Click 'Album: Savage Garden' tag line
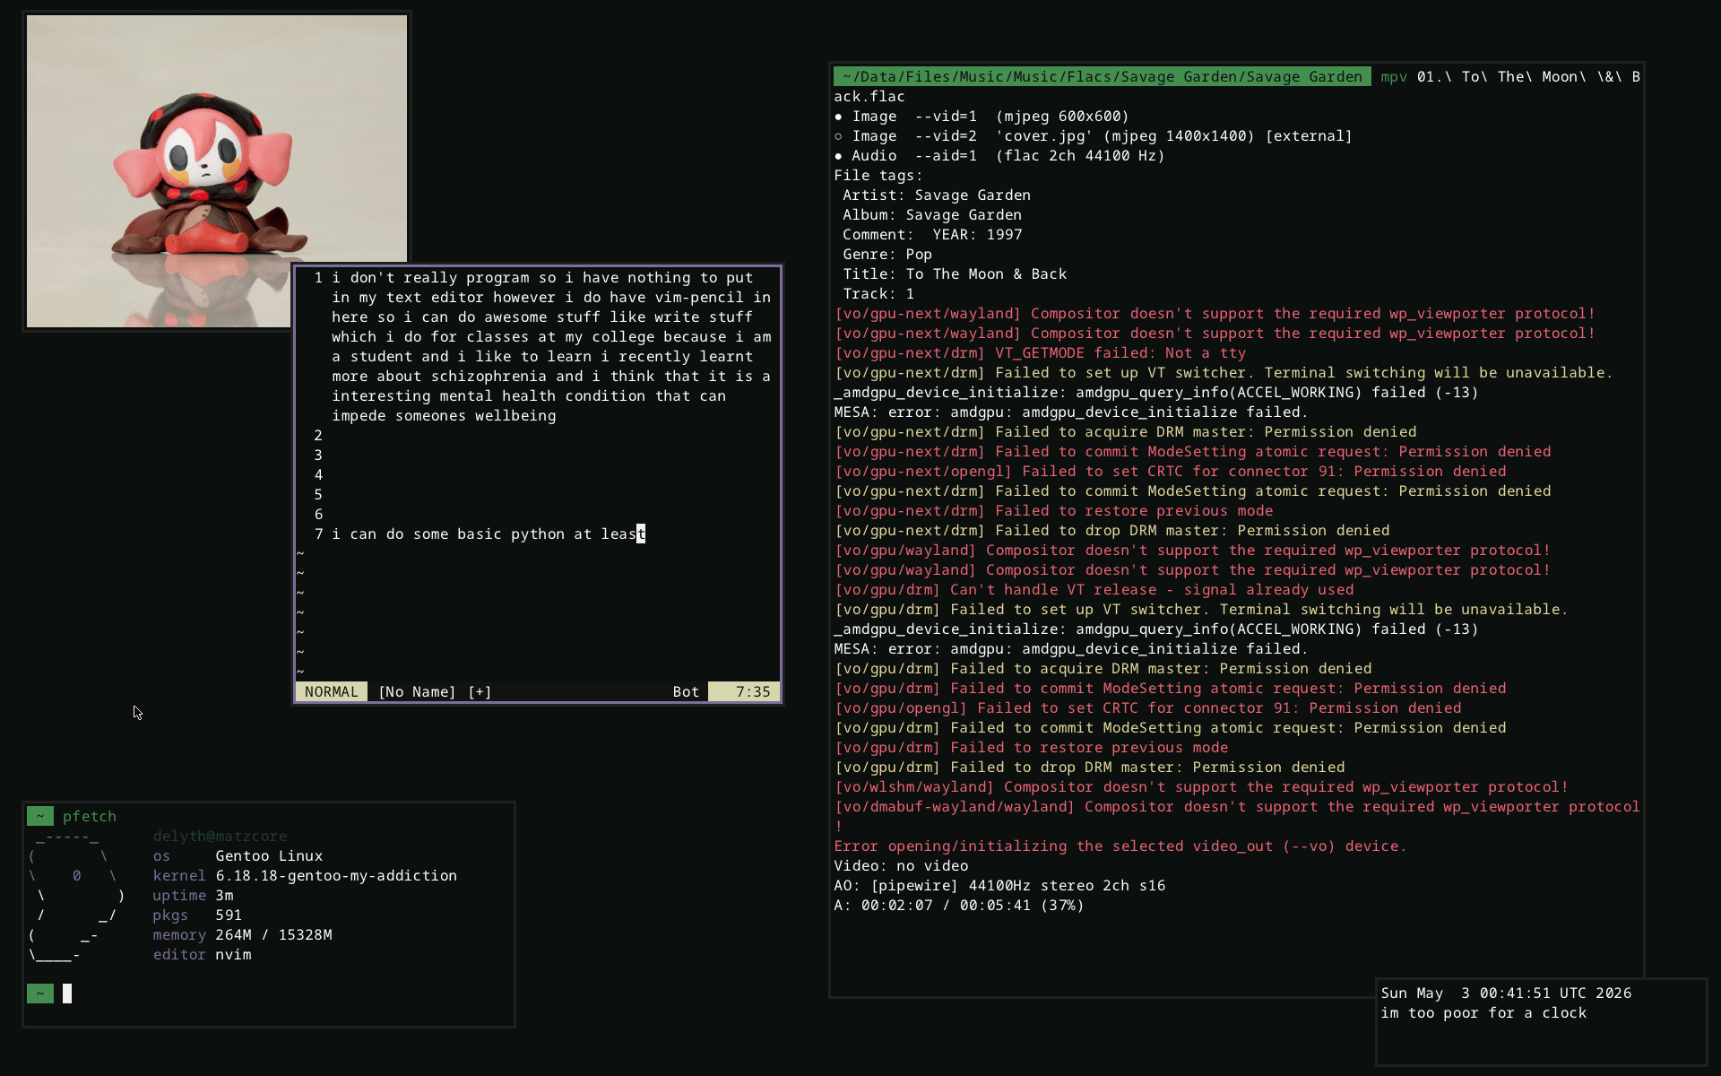Viewport: 1721px width, 1076px height. point(932,214)
